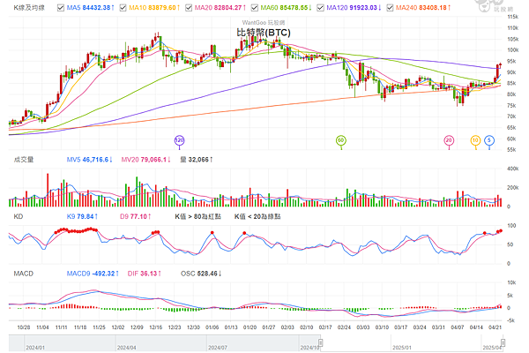
Task: Click the KD indicator panel label
Action: click(x=19, y=216)
